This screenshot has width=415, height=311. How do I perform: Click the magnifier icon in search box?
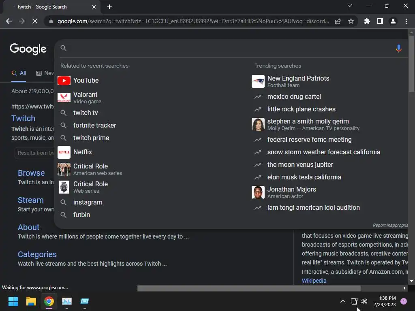pos(63,48)
